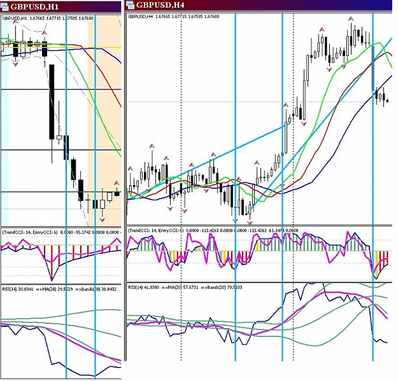This screenshot has width=398, height=381.
Task: Click the GBPUSD,H4 window chart icon
Action: (131, 4)
